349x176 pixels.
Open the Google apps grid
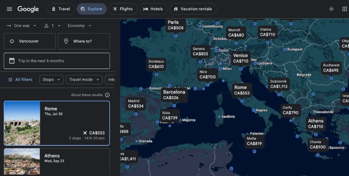[344, 9]
